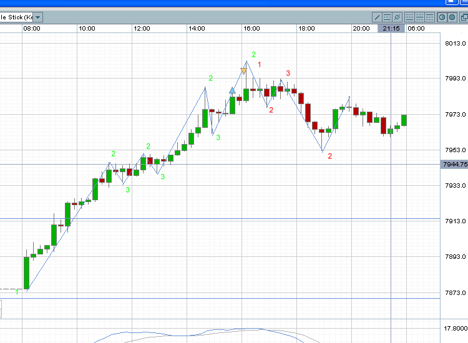Viewport: 468px width, 343px height.
Task: Click the overlapping windows icon in the toolbar
Action: (x=464, y=17)
